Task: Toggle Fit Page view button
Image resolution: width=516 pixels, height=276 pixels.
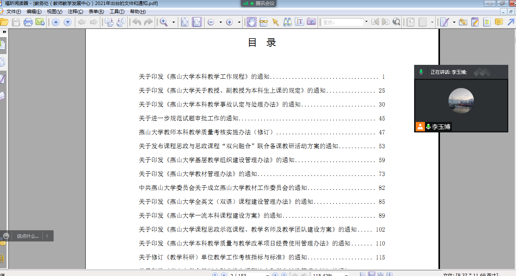Action: pos(185,22)
